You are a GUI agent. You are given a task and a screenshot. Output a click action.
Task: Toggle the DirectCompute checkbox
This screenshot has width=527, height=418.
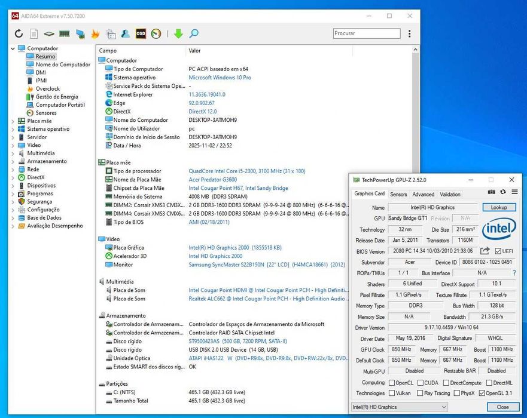click(446, 383)
